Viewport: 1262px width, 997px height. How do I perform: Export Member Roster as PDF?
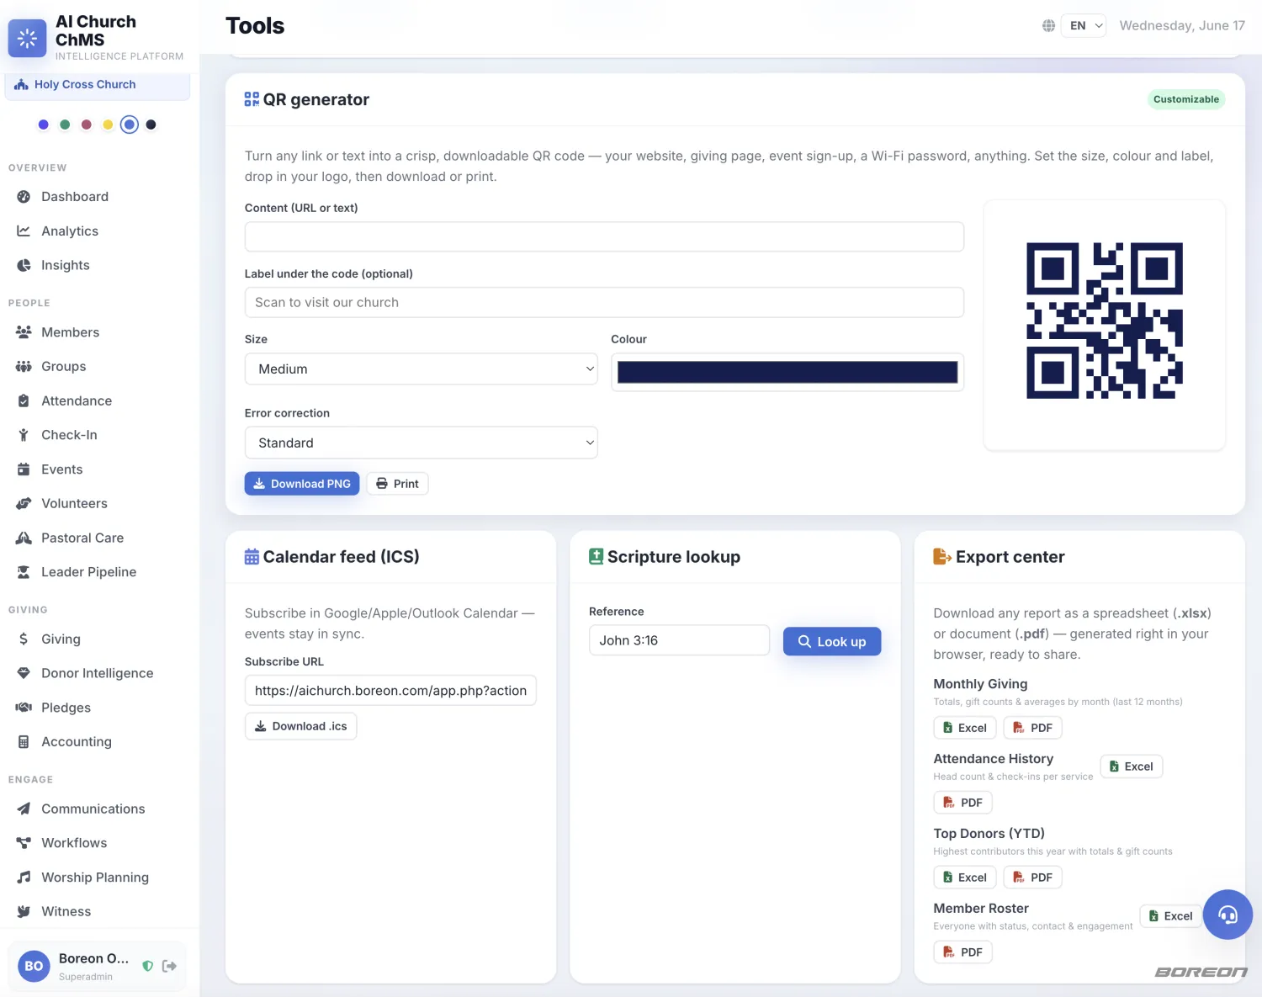[963, 952]
